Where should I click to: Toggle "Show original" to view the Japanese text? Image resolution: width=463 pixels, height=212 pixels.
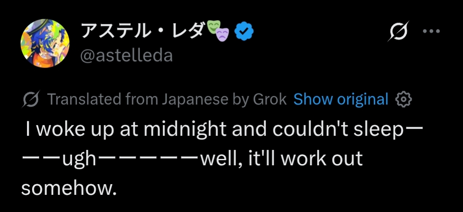[x=341, y=99]
